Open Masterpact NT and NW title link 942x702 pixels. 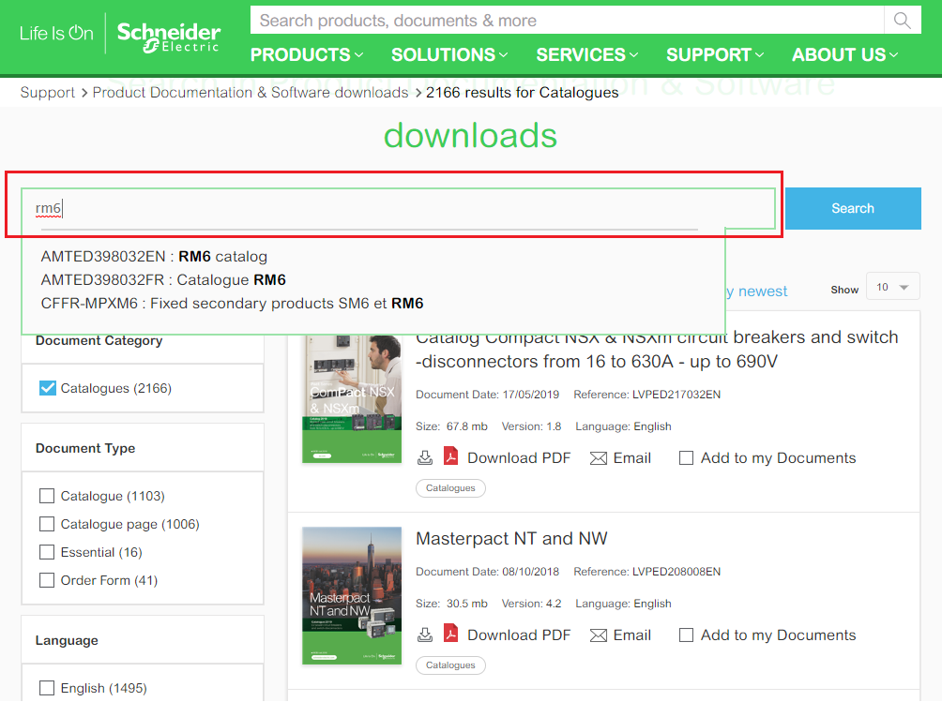click(511, 538)
